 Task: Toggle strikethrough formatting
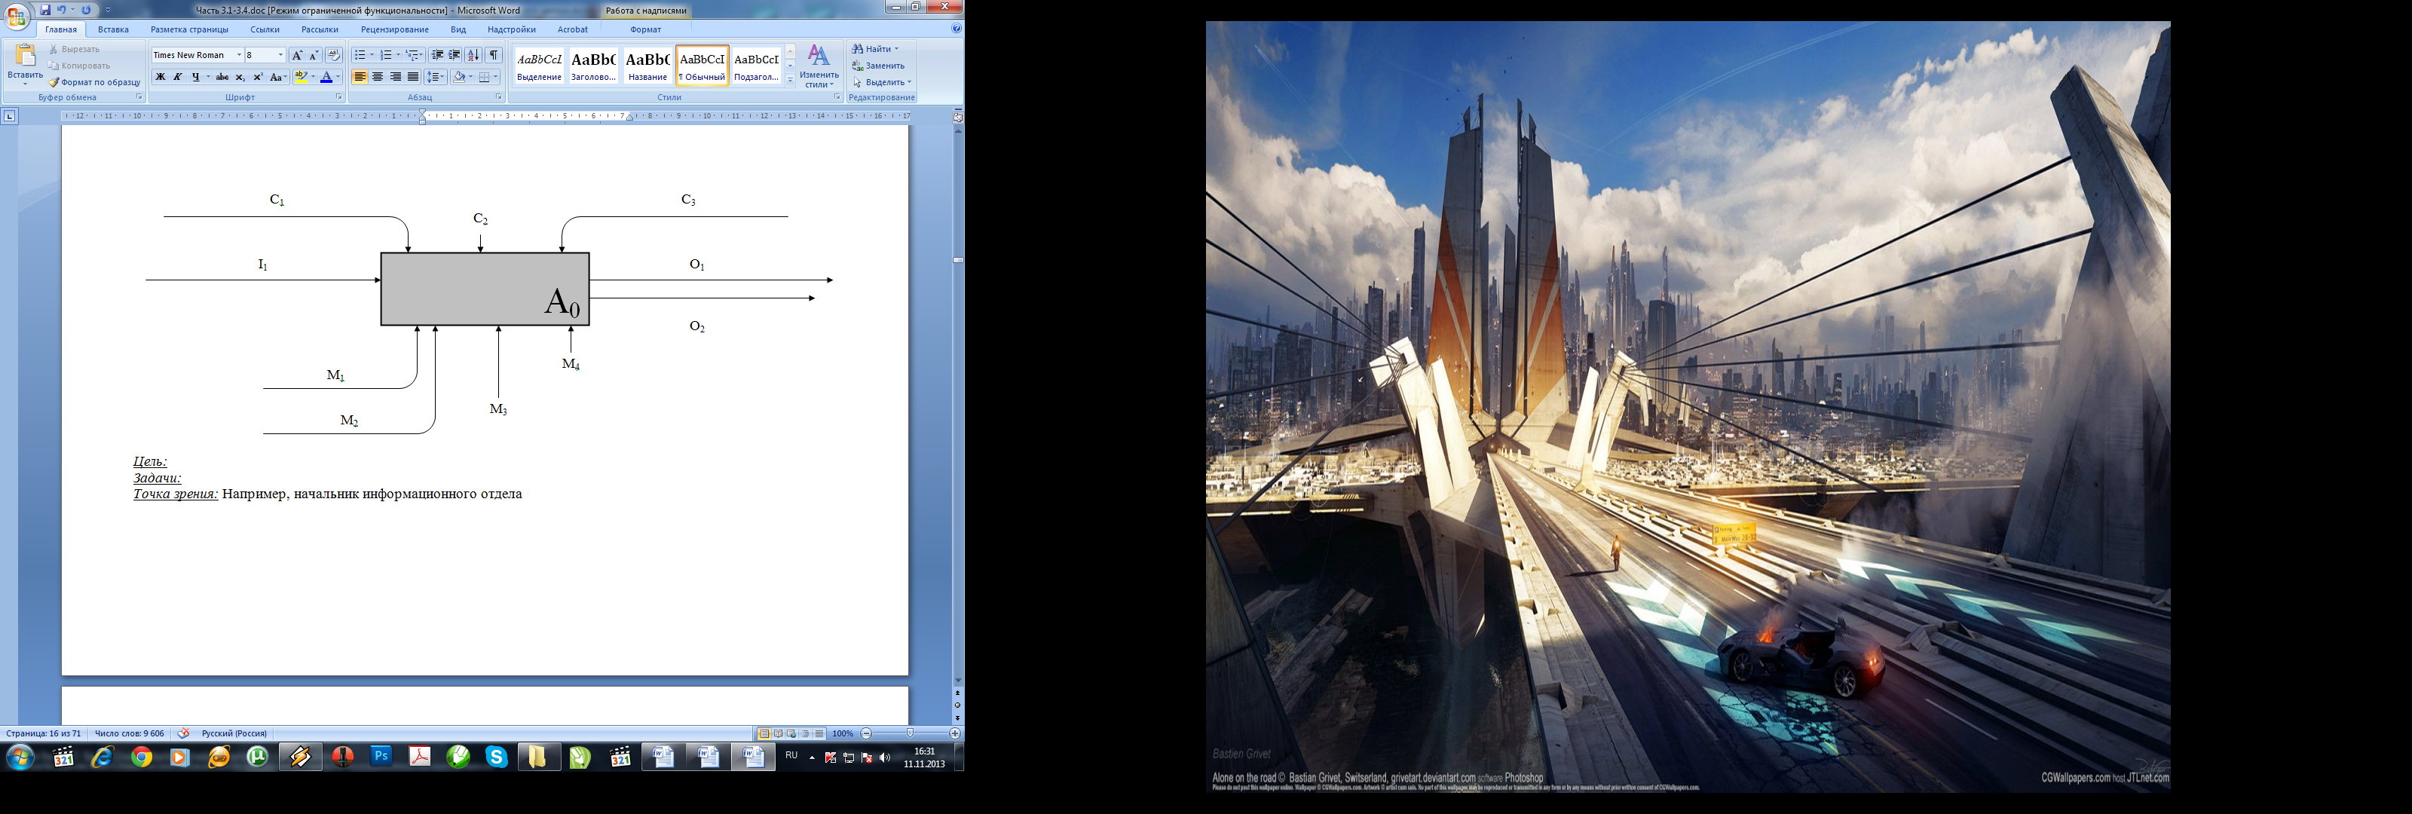222,77
